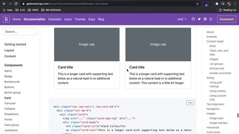Viewport: 239px width, 134px height.
Task: Open the Apps bookmarks shortcut
Action: click(7, 10)
